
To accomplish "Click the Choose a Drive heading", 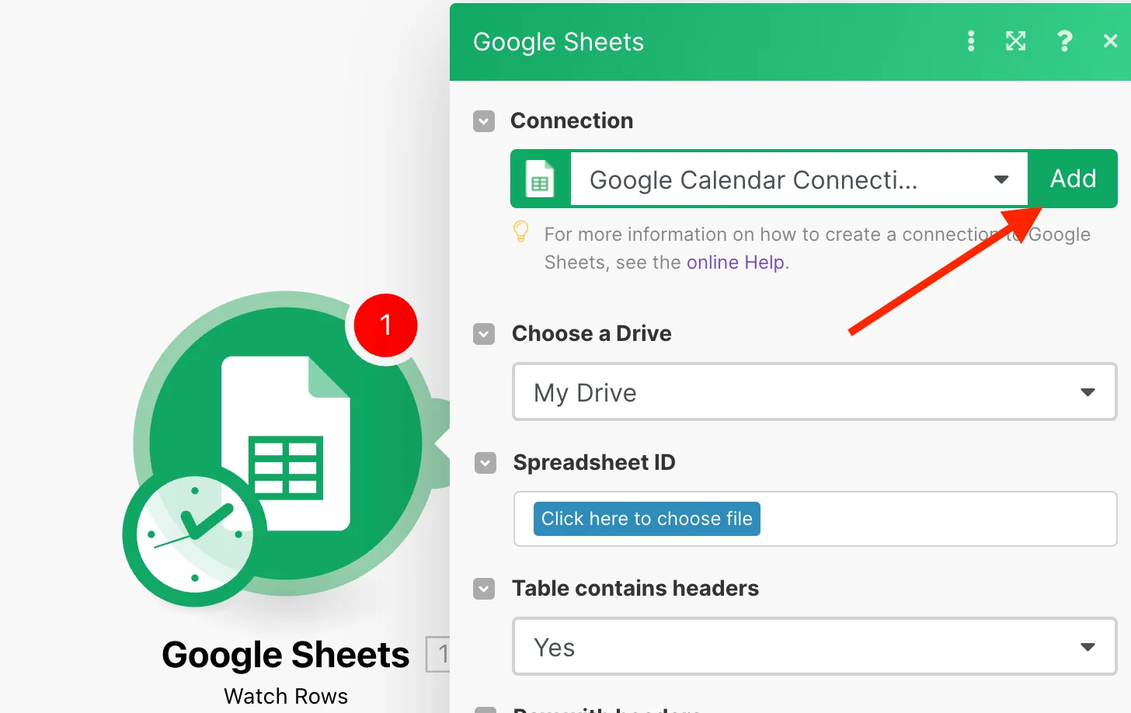I will coord(592,333).
